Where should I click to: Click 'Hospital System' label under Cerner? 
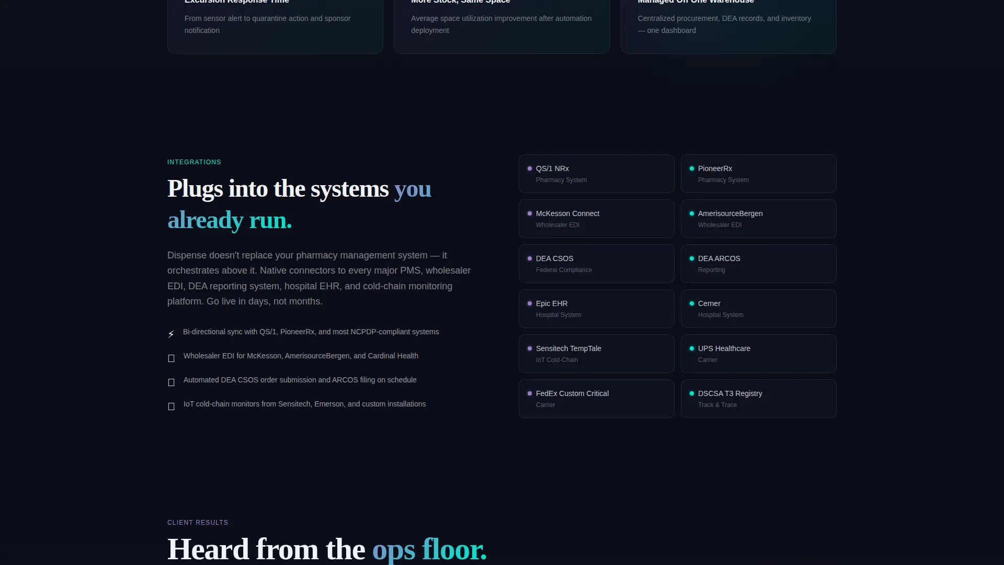(720, 315)
